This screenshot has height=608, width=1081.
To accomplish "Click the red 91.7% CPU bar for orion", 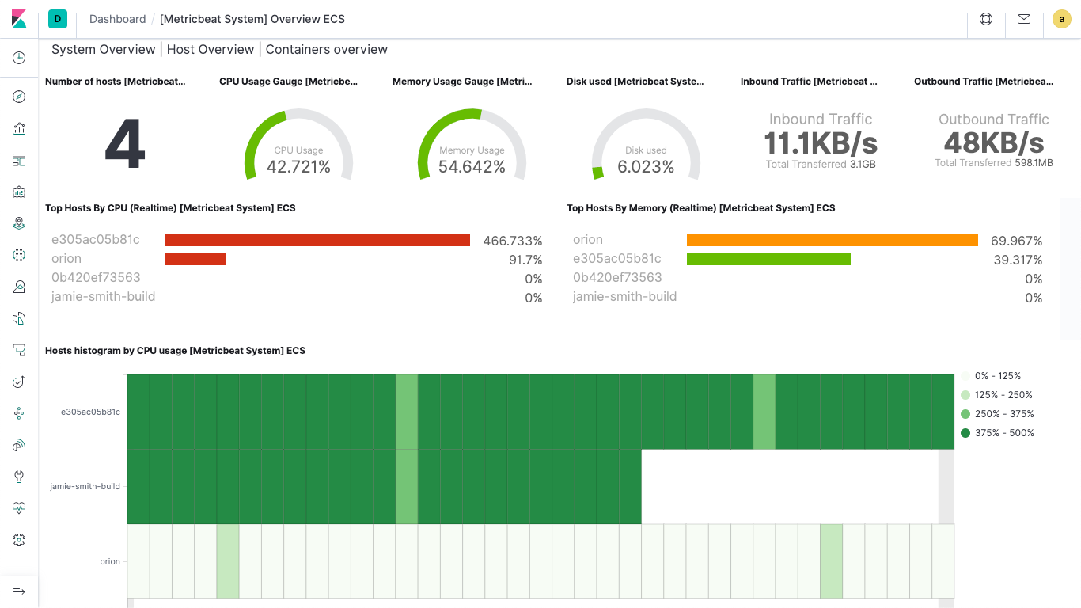I will click(195, 259).
